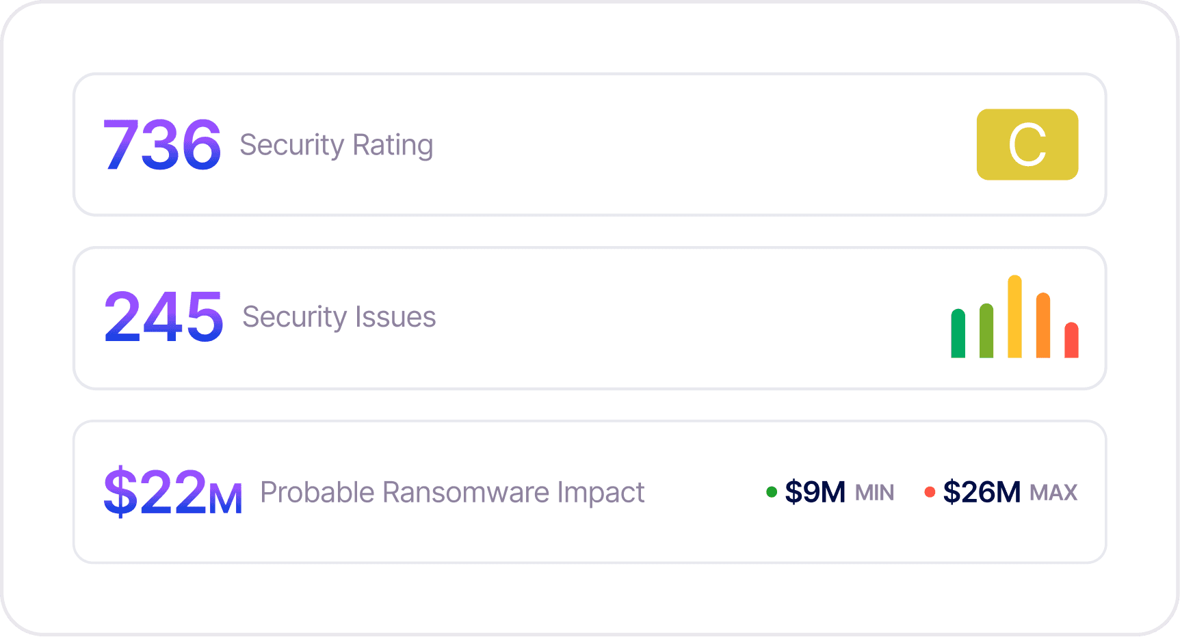This screenshot has width=1180, height=637.
Task: Click the short red severity bar
Action: click(1071, 340)
